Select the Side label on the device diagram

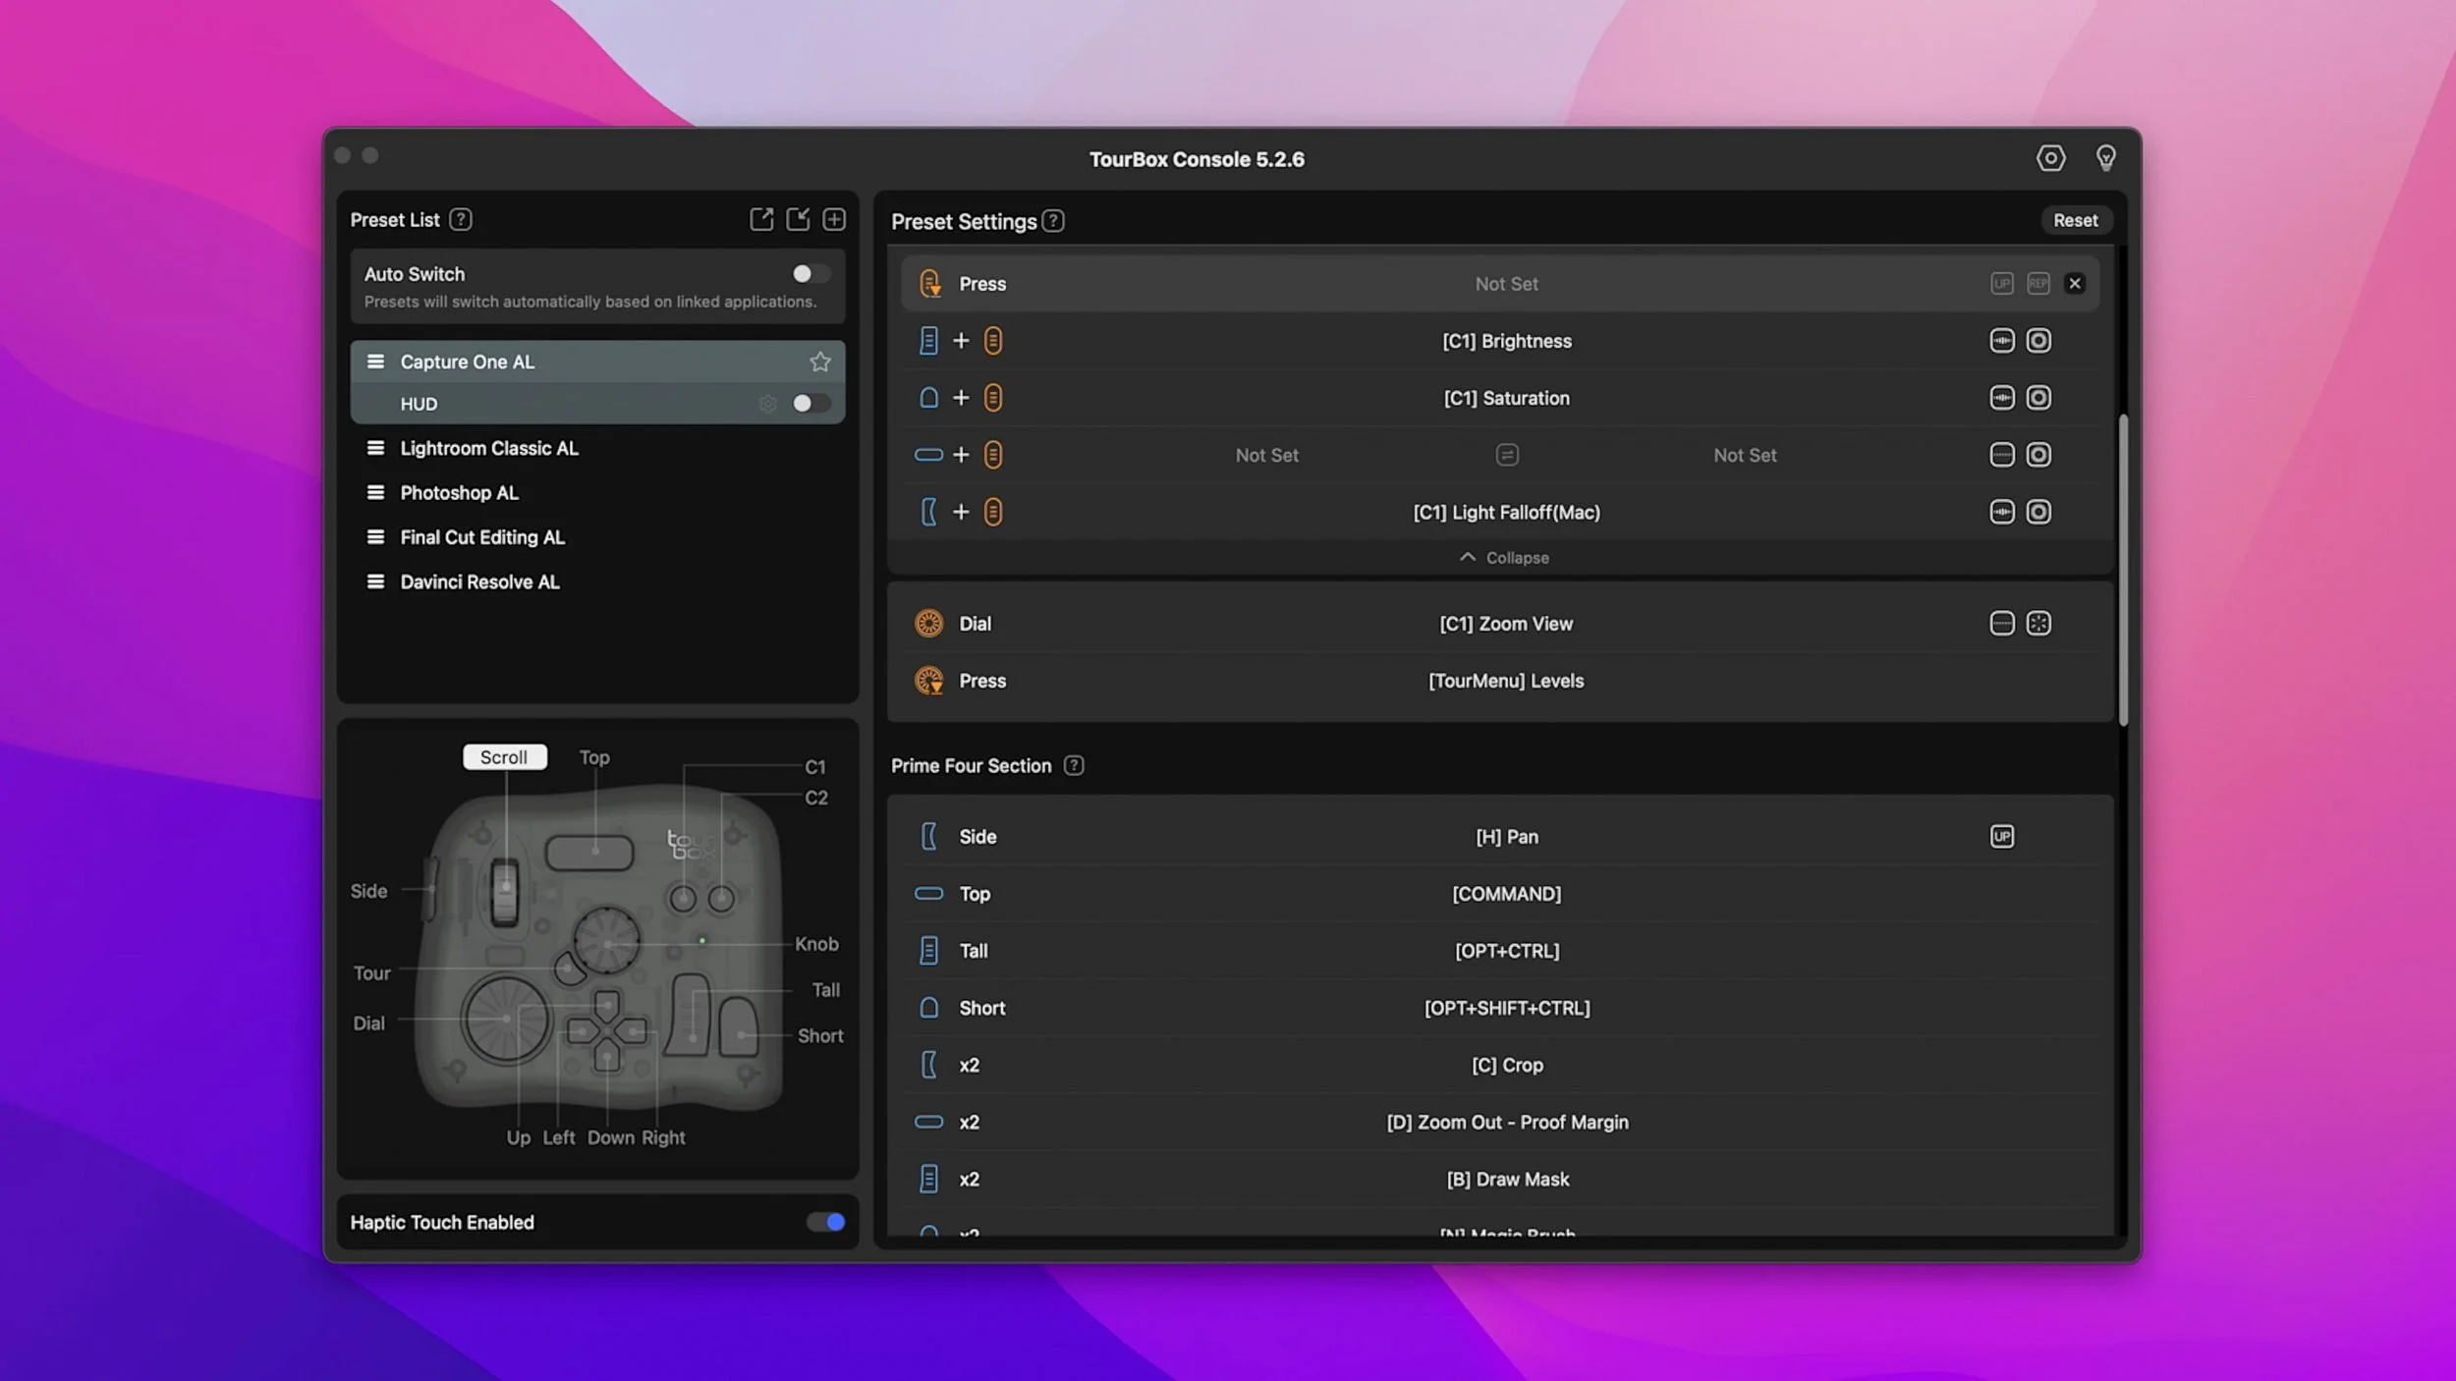369,891
